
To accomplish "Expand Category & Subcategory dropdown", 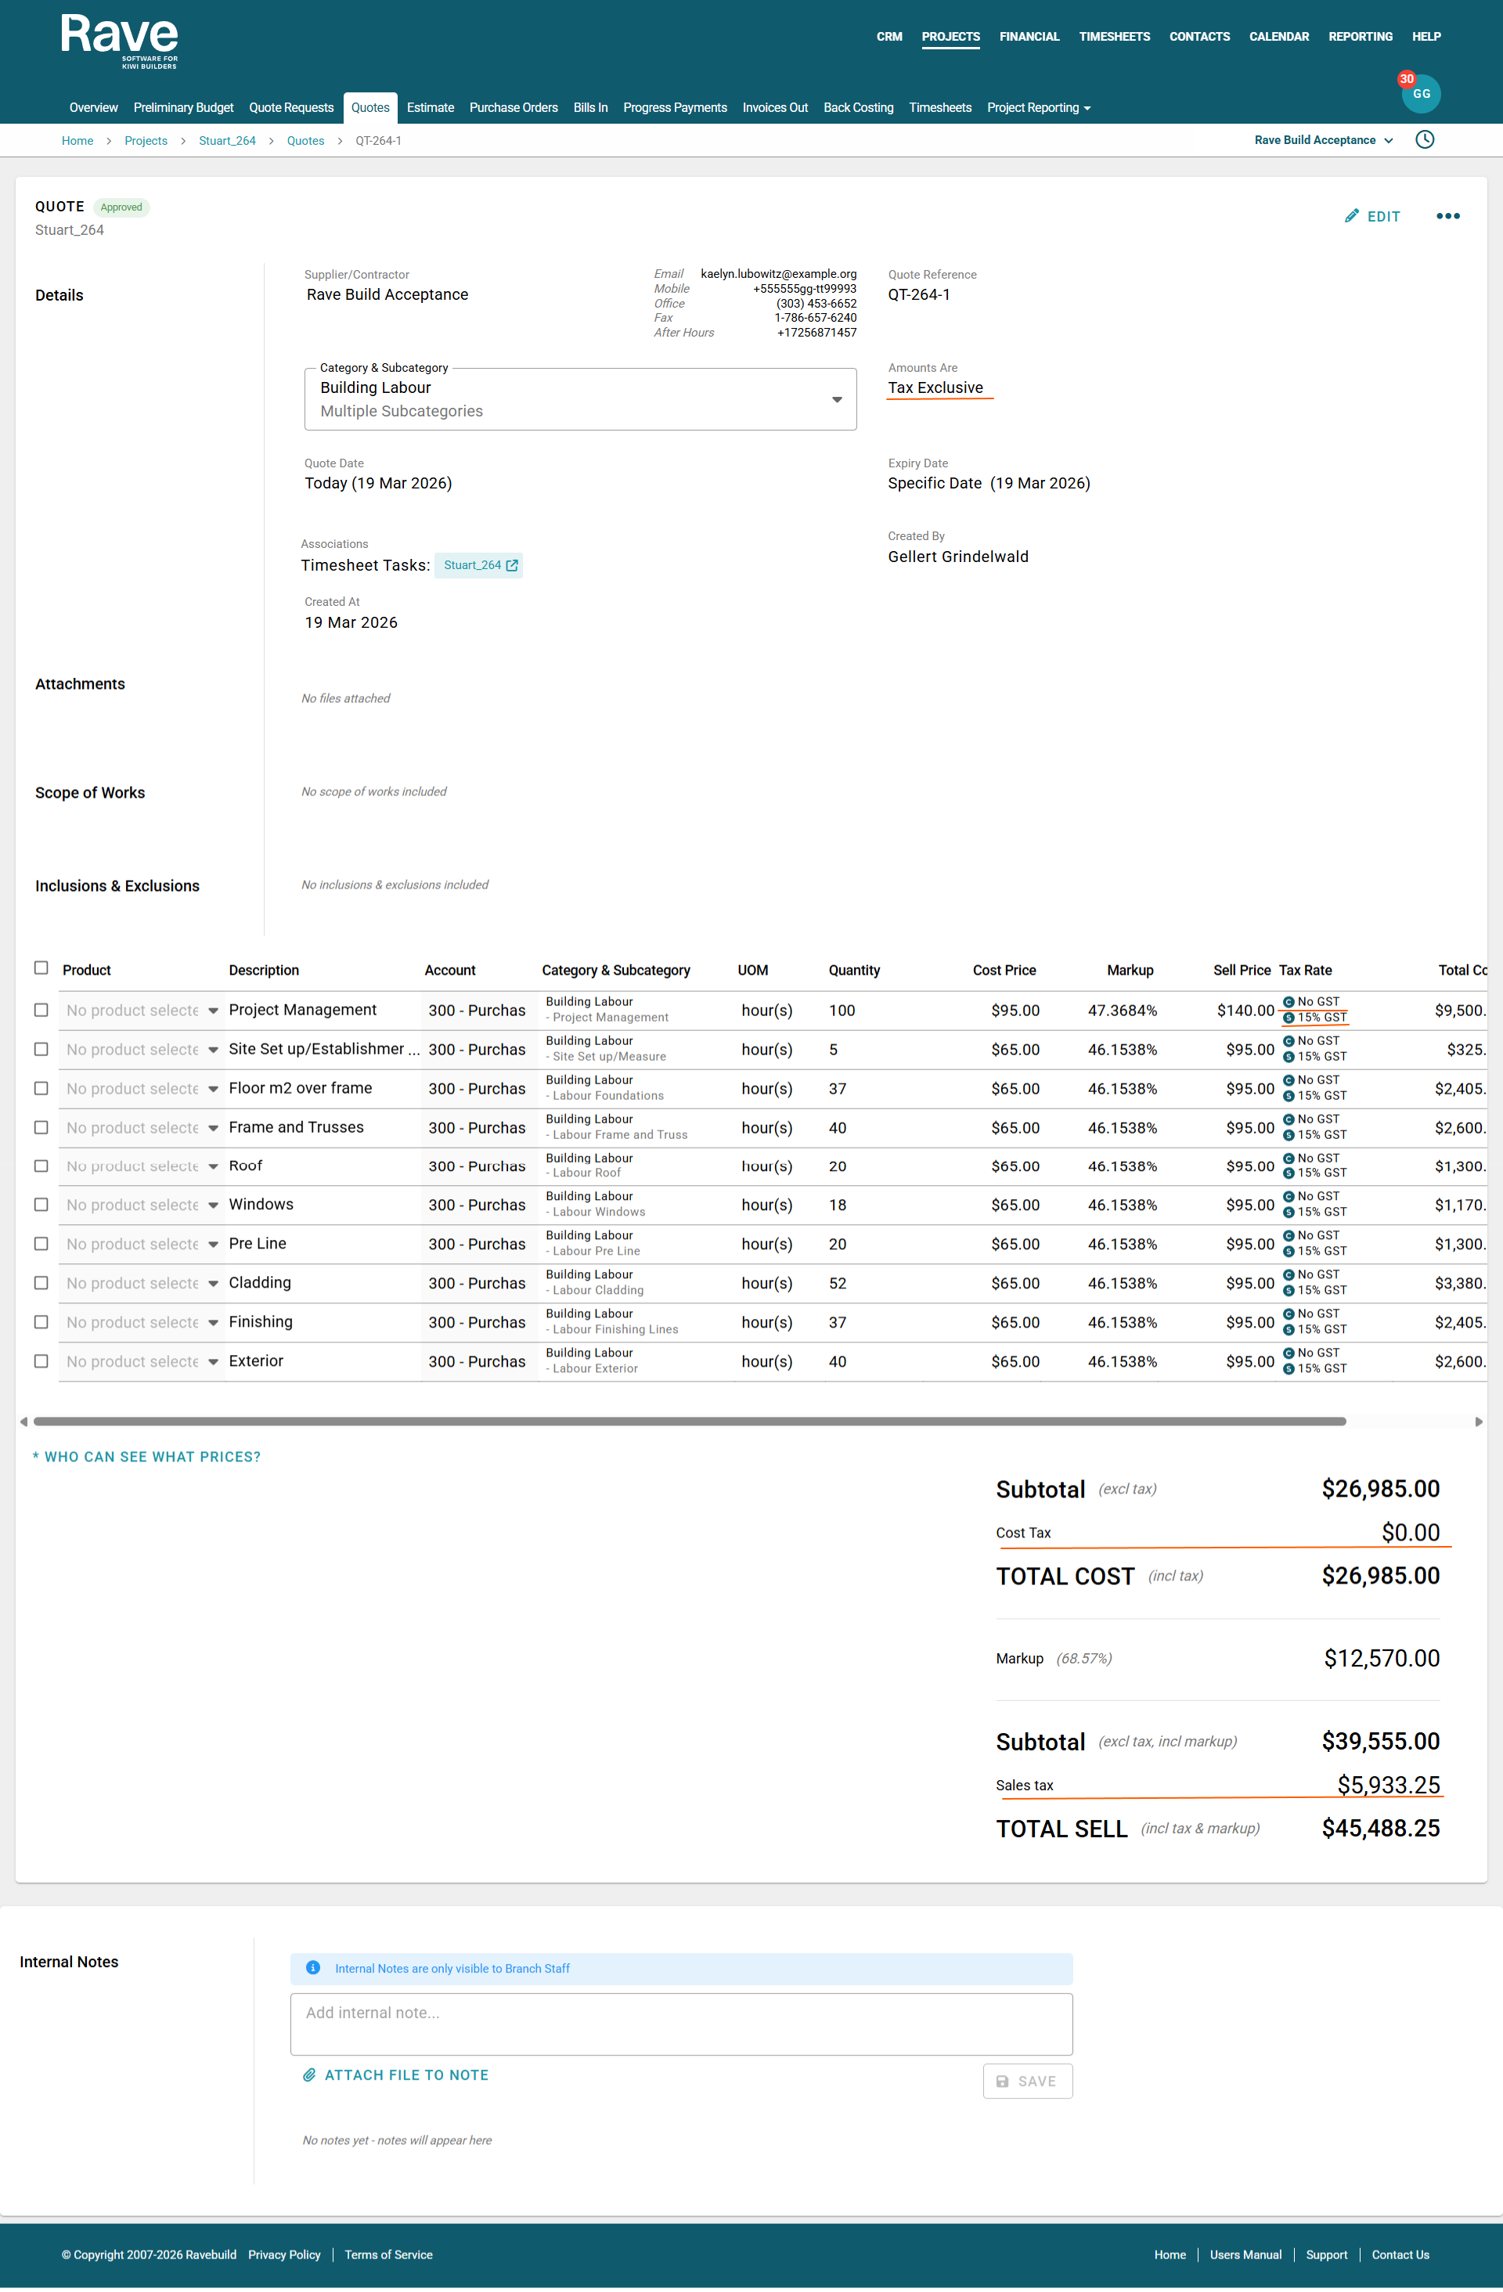I will point(836,398).
